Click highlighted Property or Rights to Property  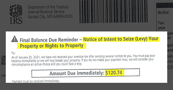point(52,46)
